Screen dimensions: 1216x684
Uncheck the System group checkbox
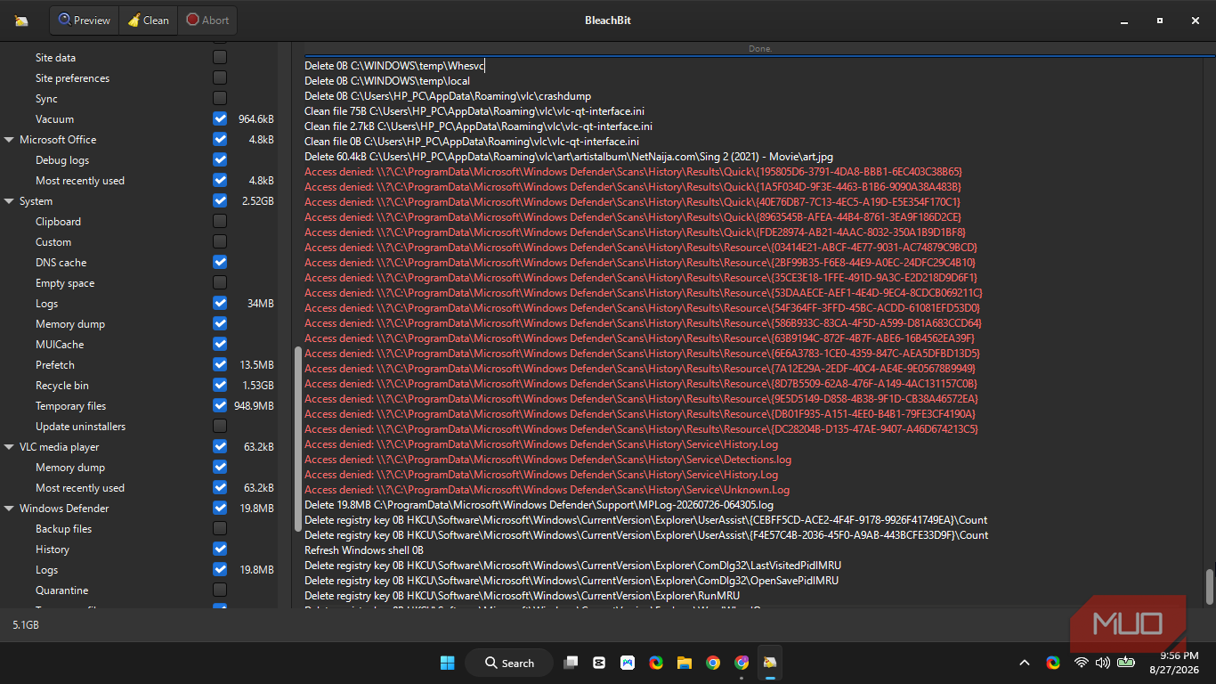[x=220, y=200]
